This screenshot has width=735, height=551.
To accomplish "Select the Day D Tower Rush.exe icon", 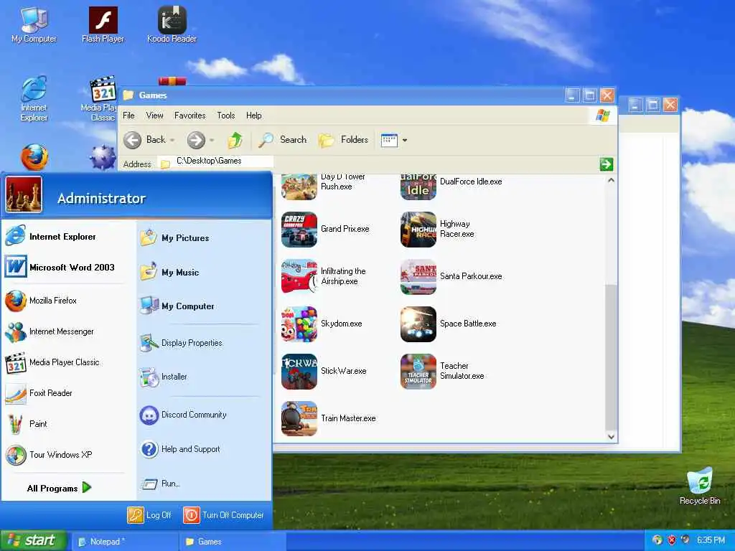I will click(299, 187).
